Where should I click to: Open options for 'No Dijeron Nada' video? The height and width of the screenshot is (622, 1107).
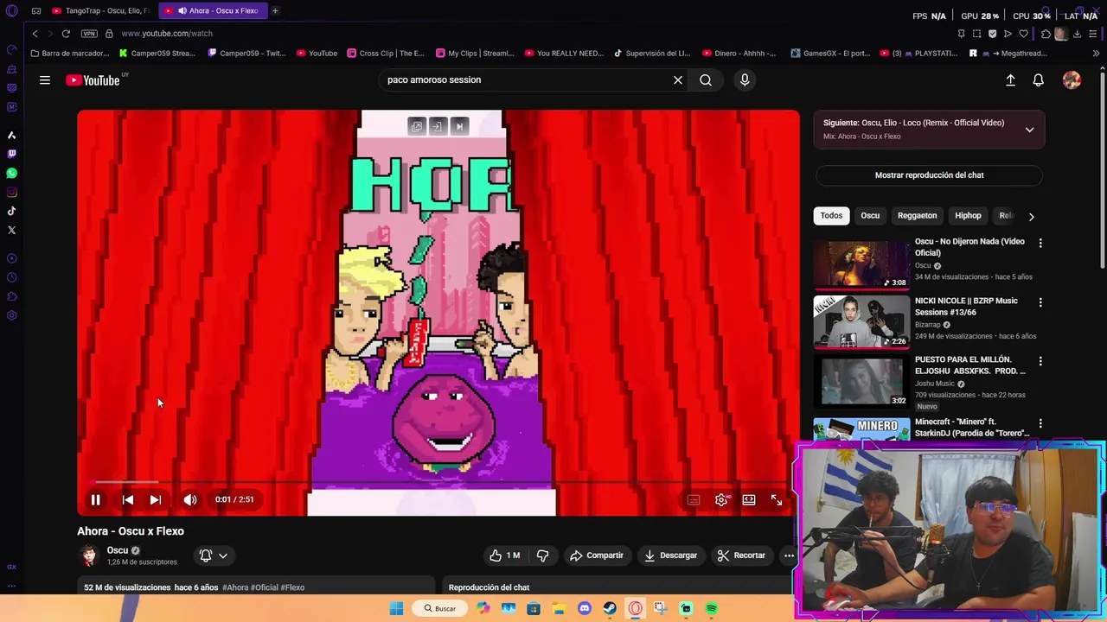[1040, 244]
